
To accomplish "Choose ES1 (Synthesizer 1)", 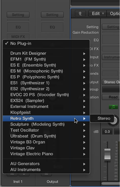I will coord(46,83).
